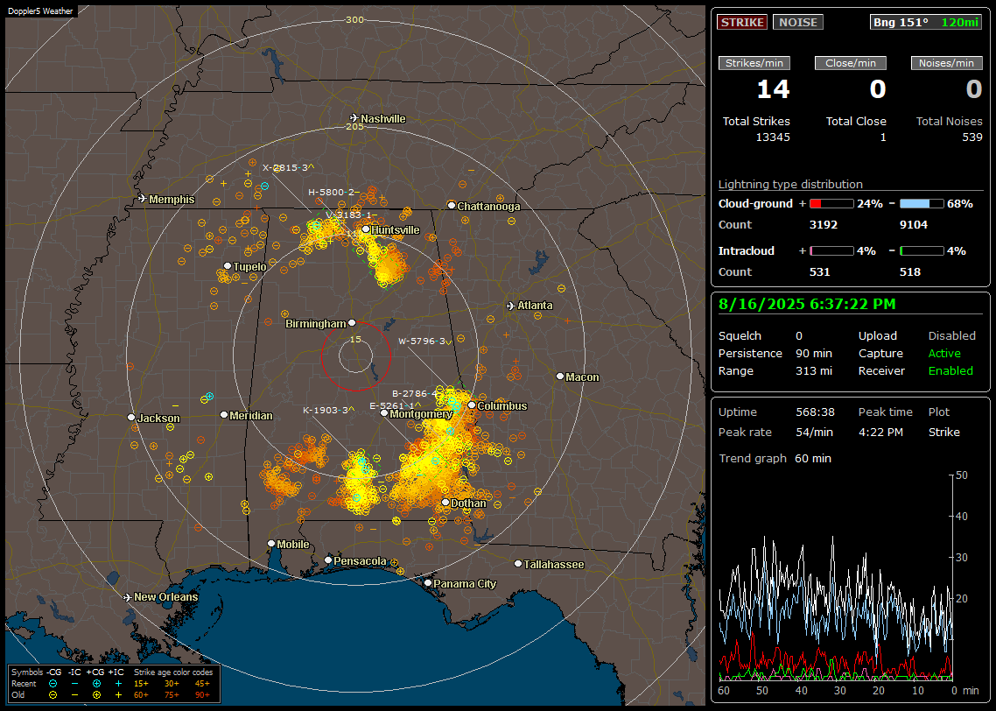The width and height of the screenshot is (996, 711).
Task: Click the 45+ strike age color code
Action: pyautogui.click(x=202, y=684)
